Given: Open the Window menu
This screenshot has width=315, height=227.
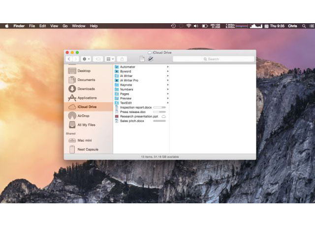Looking at the screenshot, I should pos(79,26).
